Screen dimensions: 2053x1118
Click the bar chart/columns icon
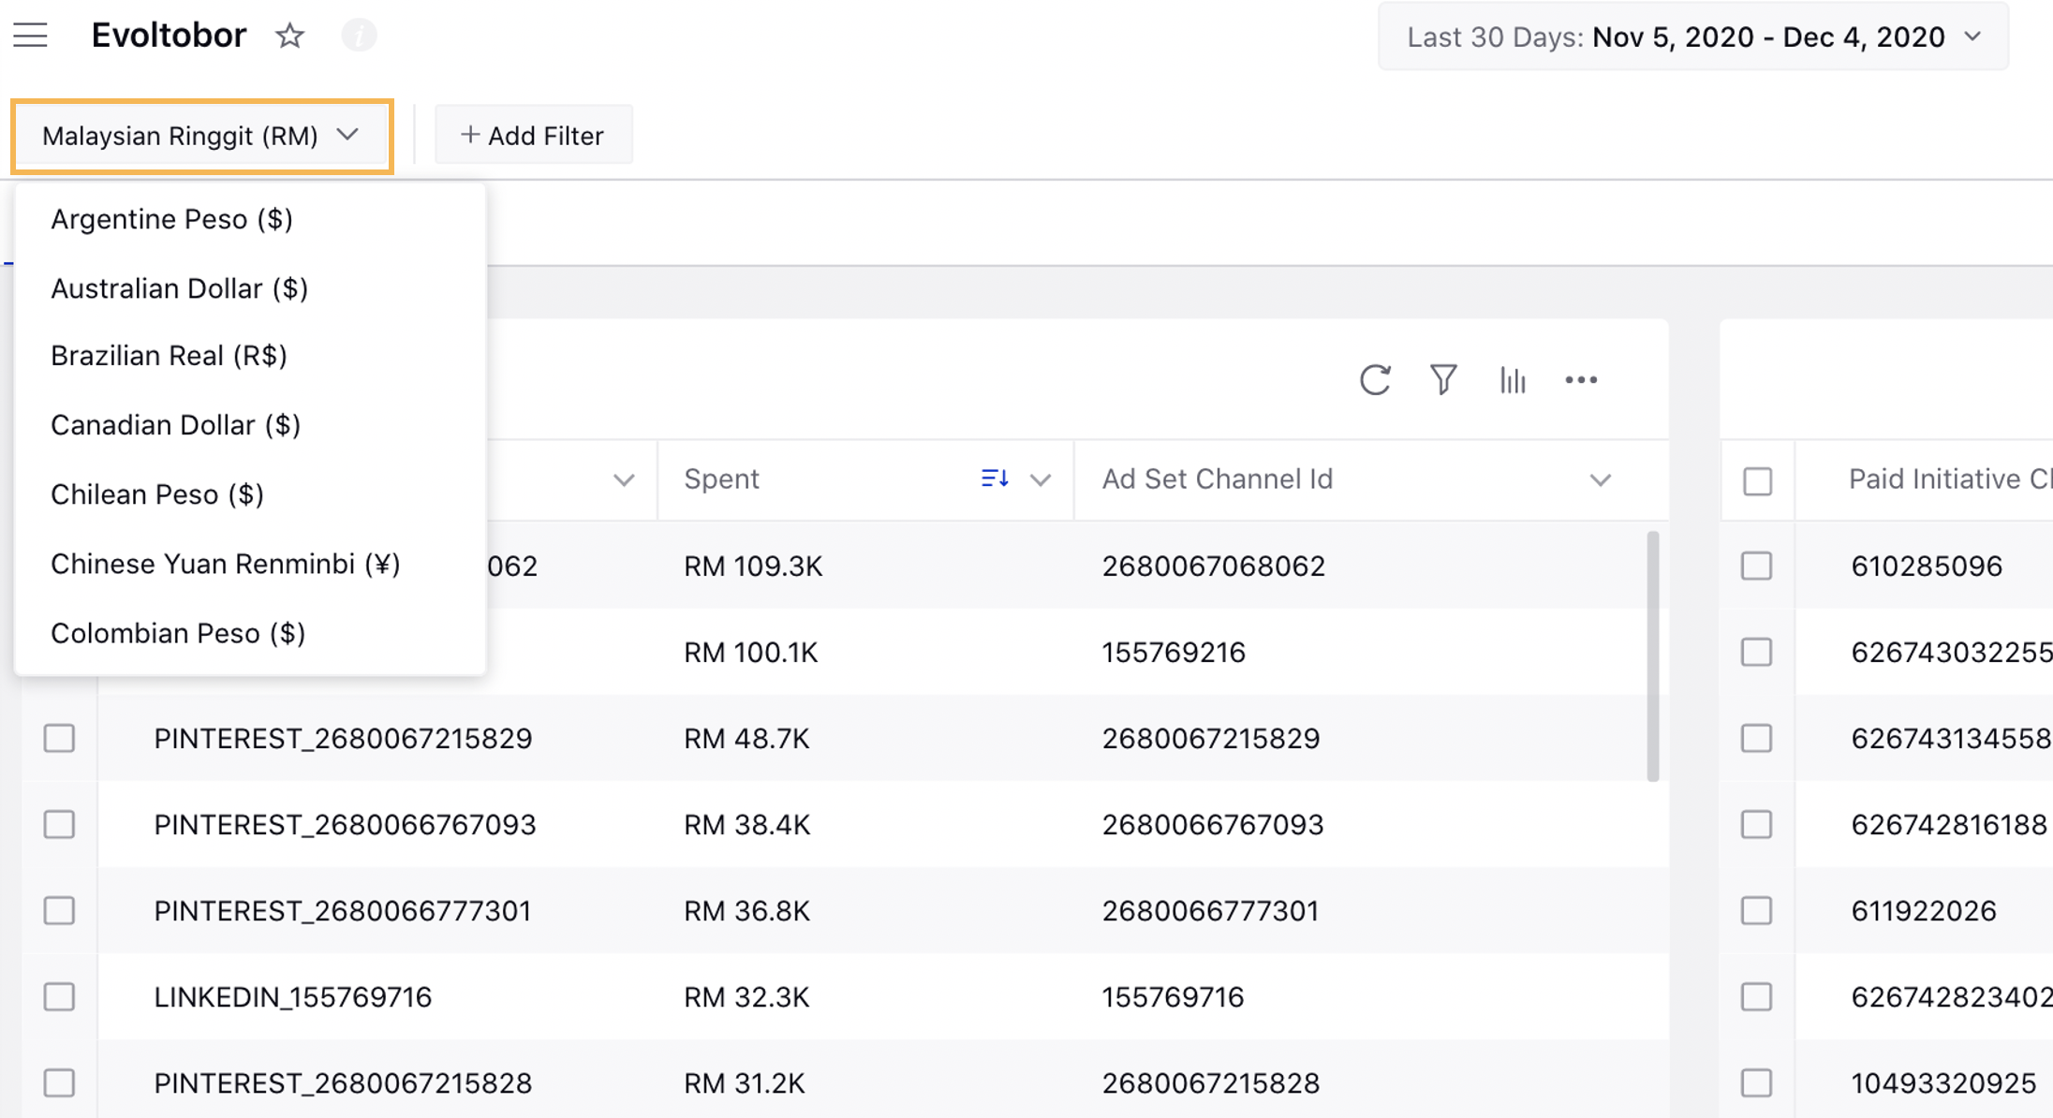pos(1512,380)
